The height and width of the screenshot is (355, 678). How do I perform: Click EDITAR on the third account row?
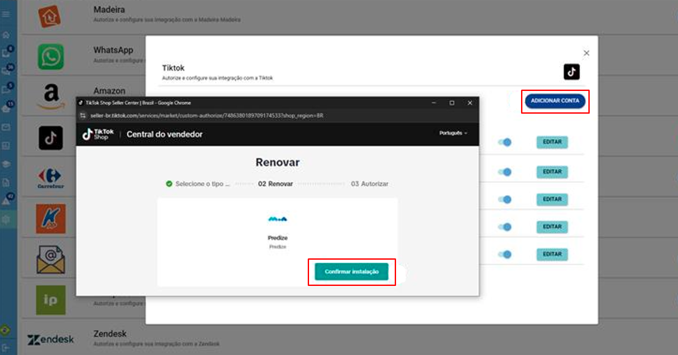(x=552, y=199)
